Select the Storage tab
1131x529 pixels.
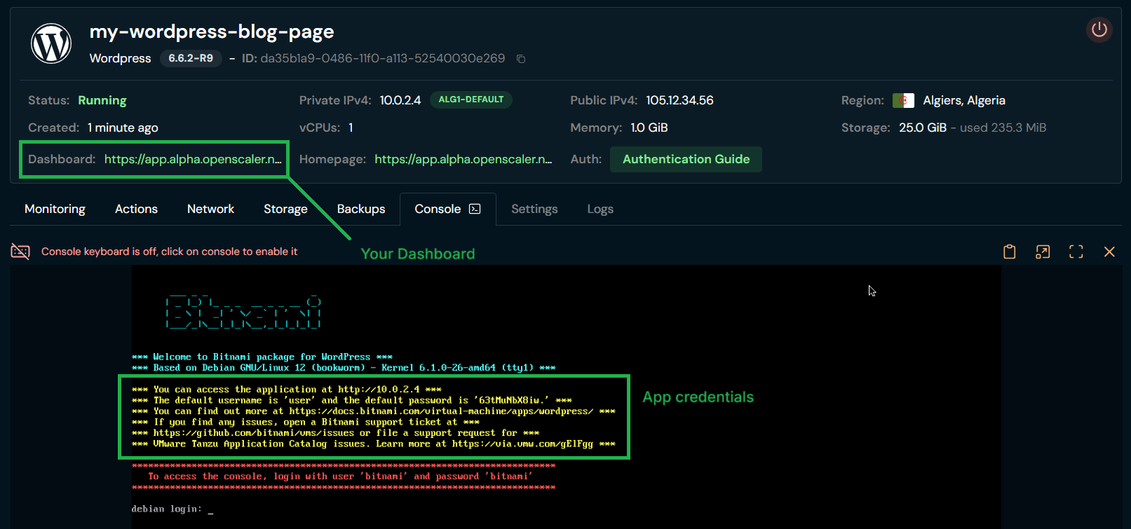pos(285,209)
